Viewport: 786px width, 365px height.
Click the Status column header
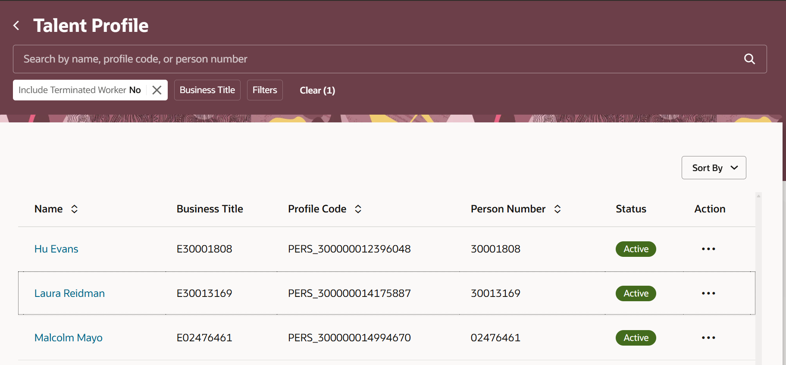[x=631, y=209]
